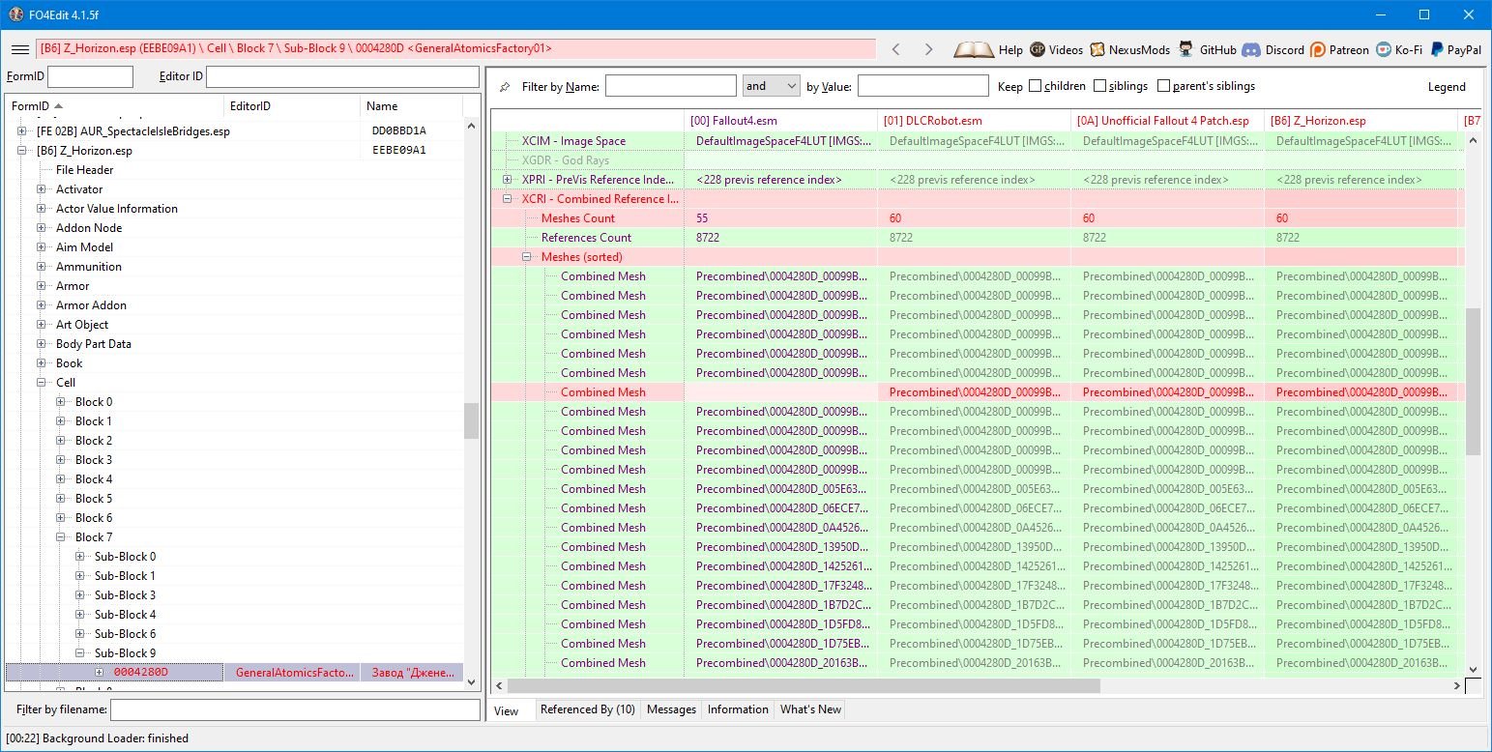Click the pin icon beside Filter by Name
This screenshot has height=752, width=1492.
(x=505, y=87)
